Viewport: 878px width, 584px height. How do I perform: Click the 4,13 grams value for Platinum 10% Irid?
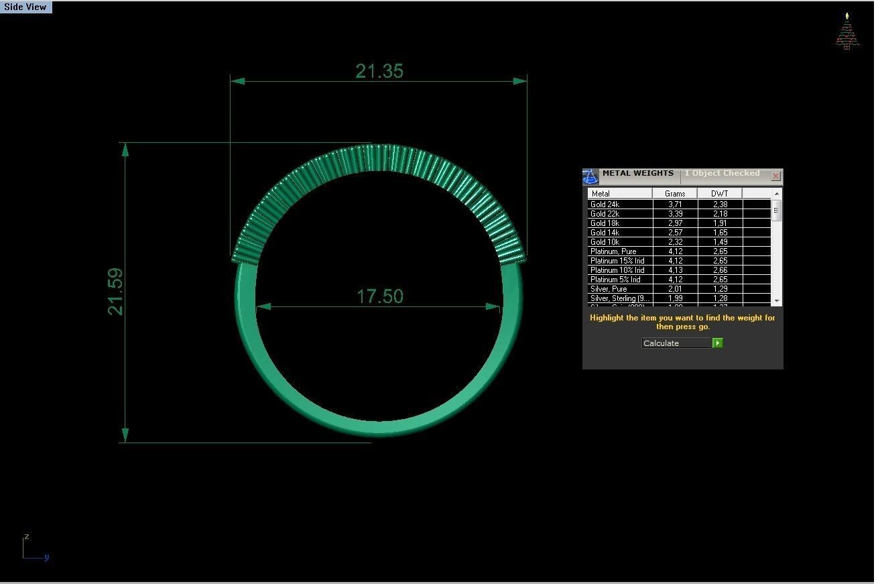675,270
